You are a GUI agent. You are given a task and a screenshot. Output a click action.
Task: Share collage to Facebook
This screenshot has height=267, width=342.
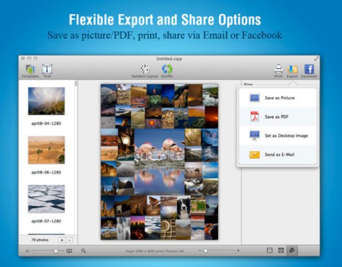click(309, 71)
